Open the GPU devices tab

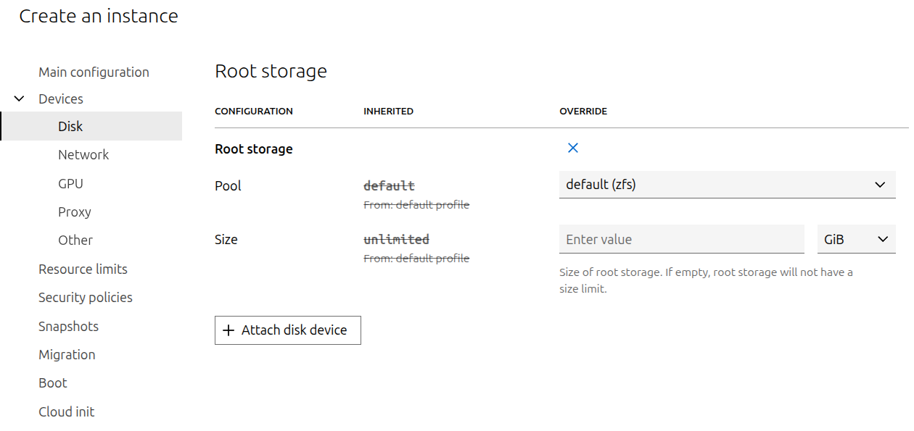[70, 184]
